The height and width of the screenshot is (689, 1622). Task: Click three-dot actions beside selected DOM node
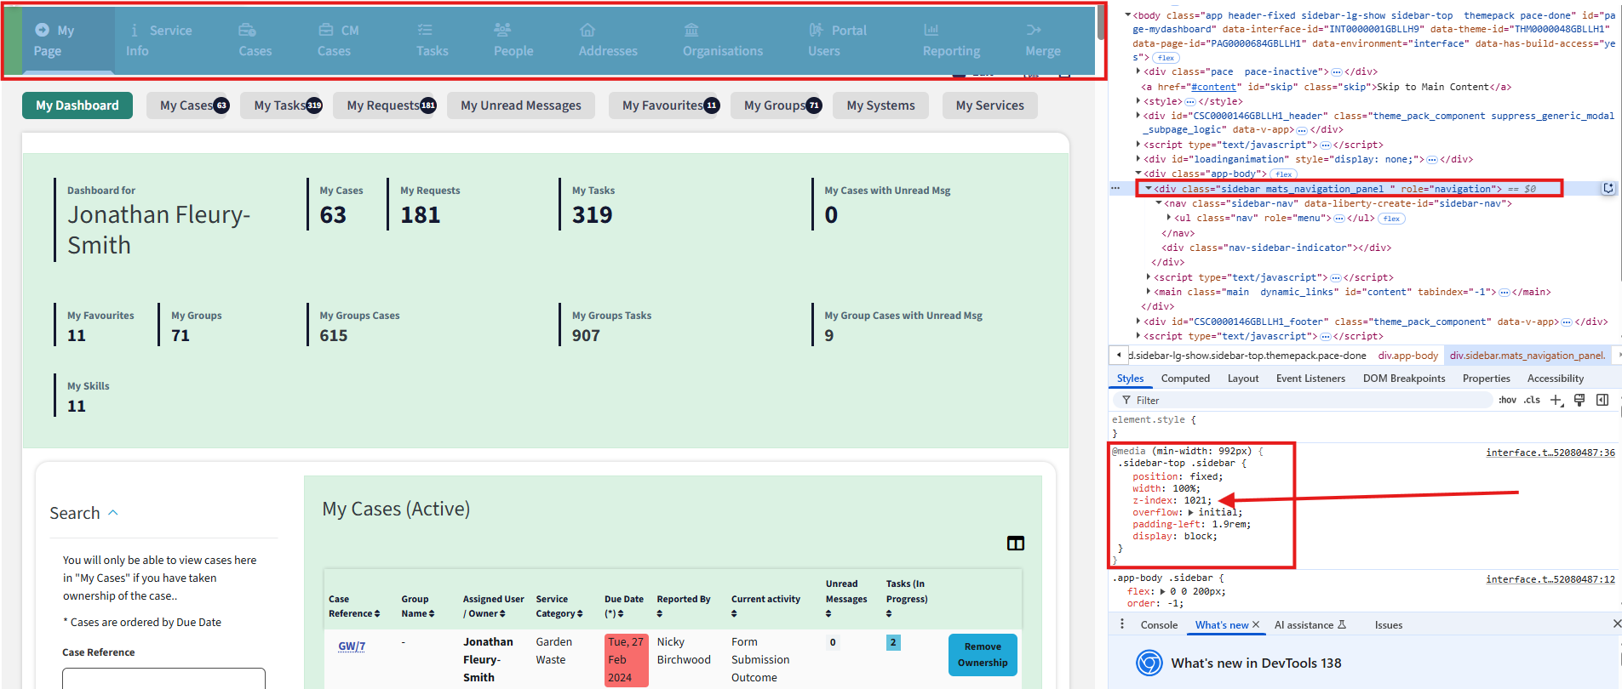pyautogui.click(x=1115, y=188)
